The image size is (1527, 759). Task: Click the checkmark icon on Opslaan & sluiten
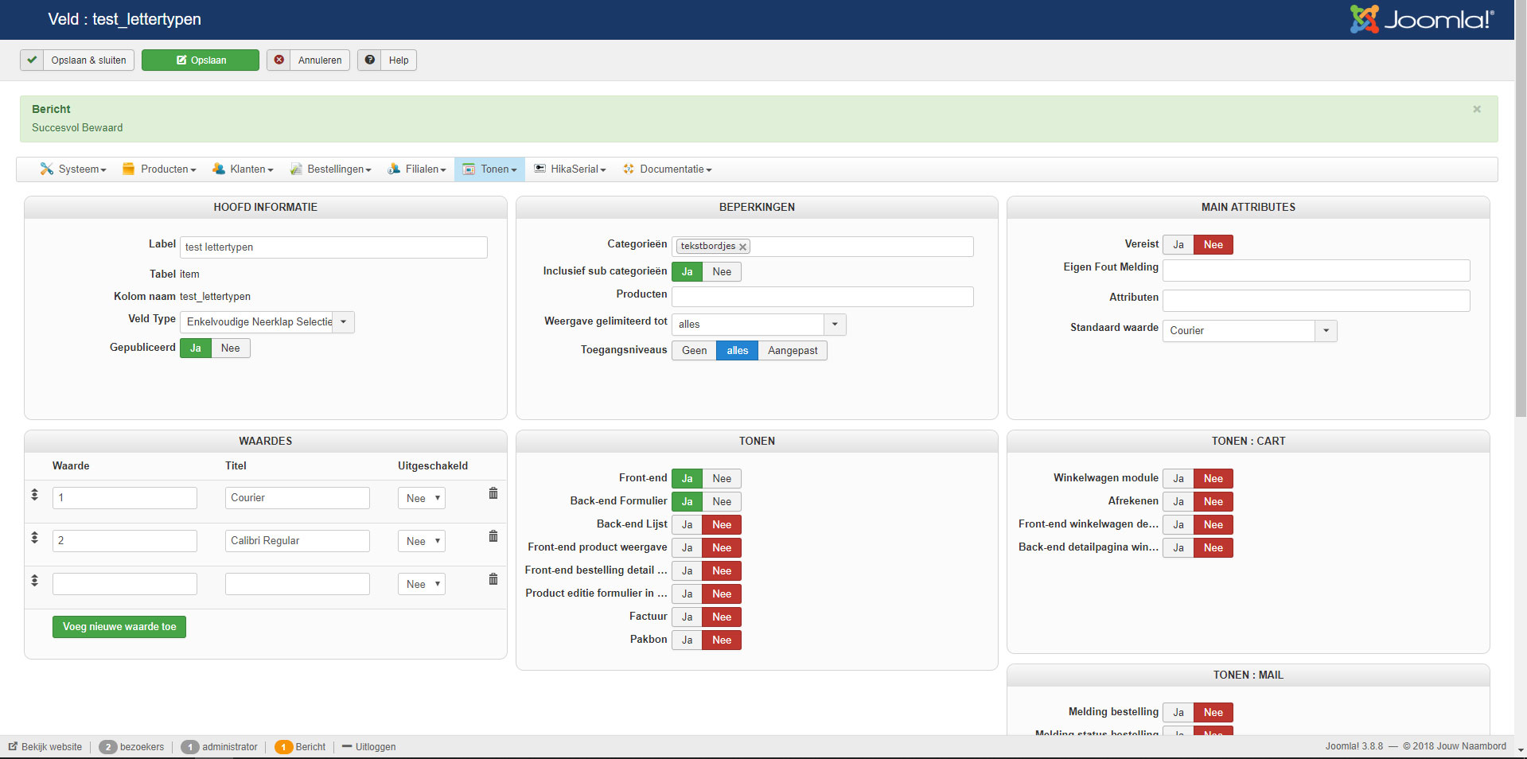coord(32,60)
